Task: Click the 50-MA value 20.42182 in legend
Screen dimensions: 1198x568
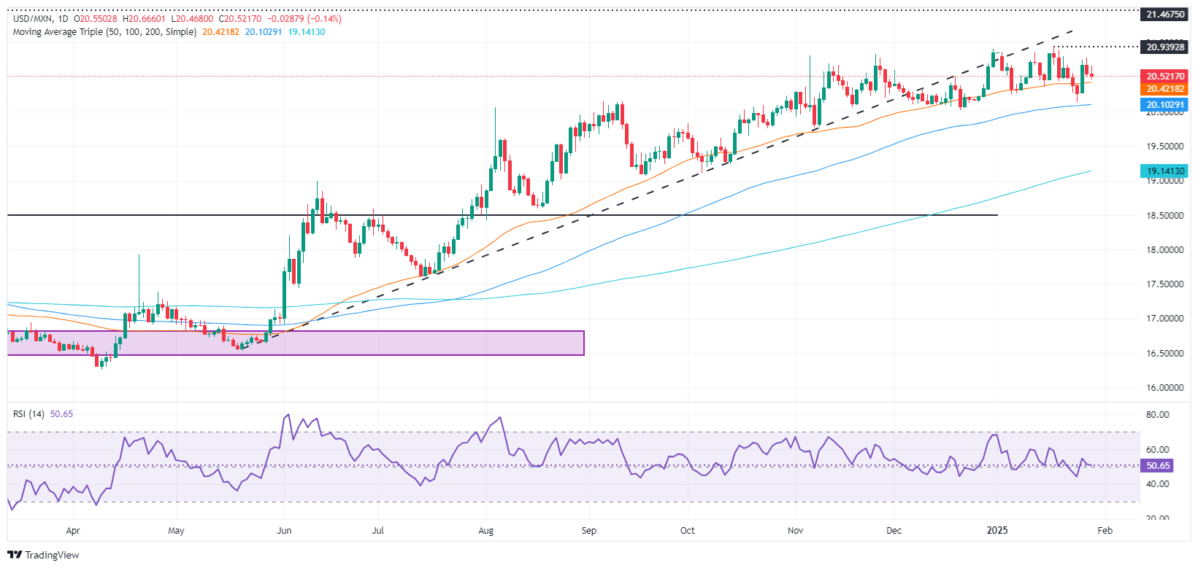Action: coord(220,32)
